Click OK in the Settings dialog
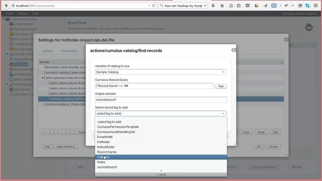This screenshot has width=322, height=181. (259, 146)
